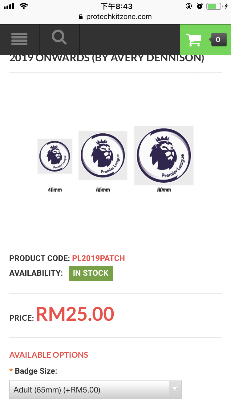Tap the cart item count badge
This screenshot has height=411, width=231.
click(x=218, y=40)
